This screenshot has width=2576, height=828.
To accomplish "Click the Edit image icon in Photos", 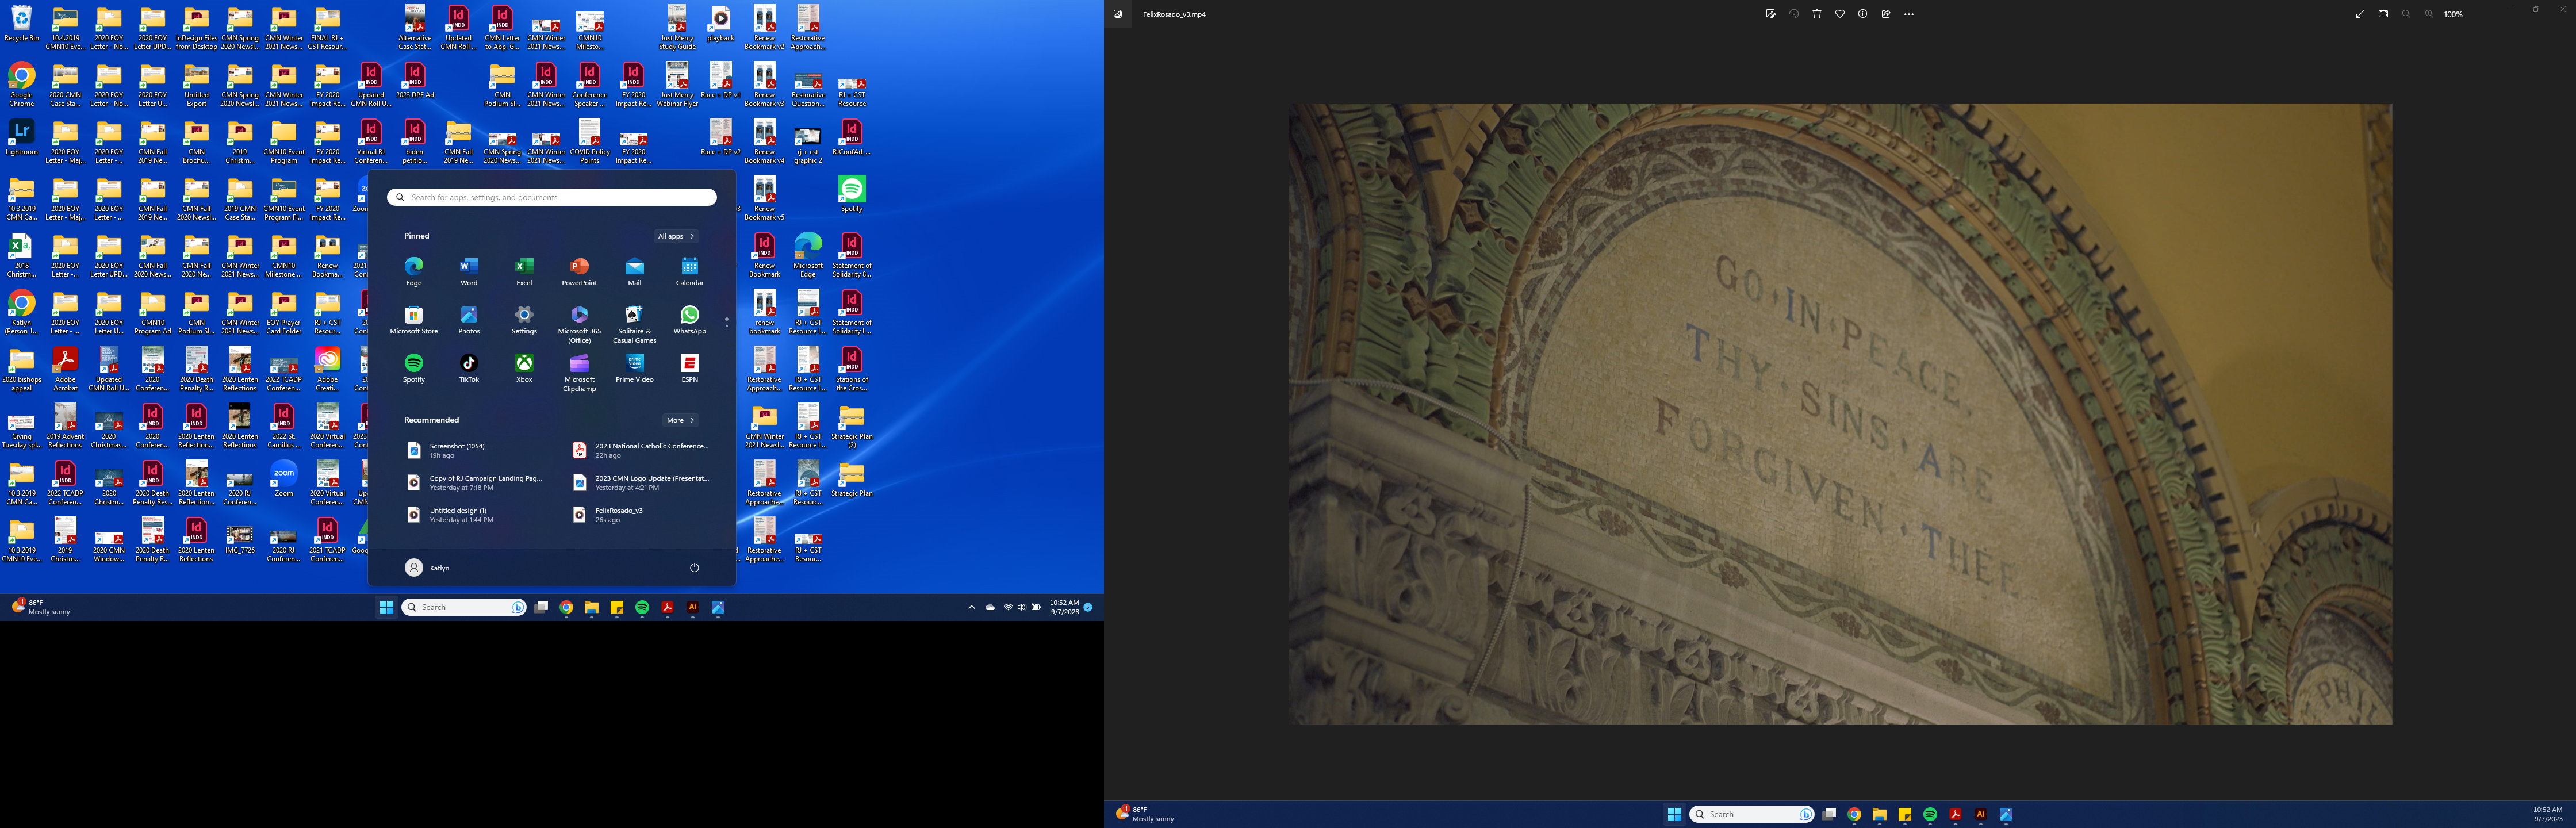I will click(x=1770, y=14).
